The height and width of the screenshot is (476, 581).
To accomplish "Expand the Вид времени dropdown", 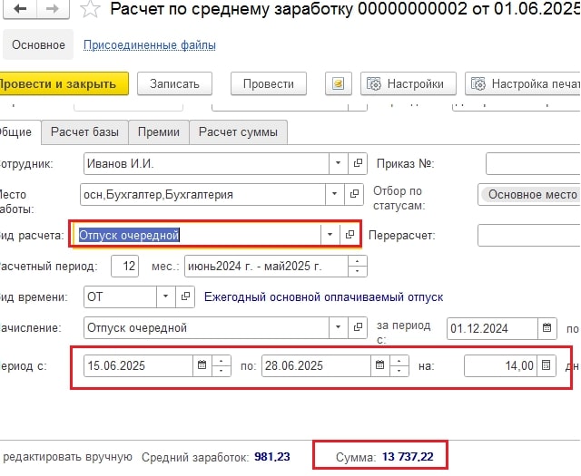I will 165,296.
